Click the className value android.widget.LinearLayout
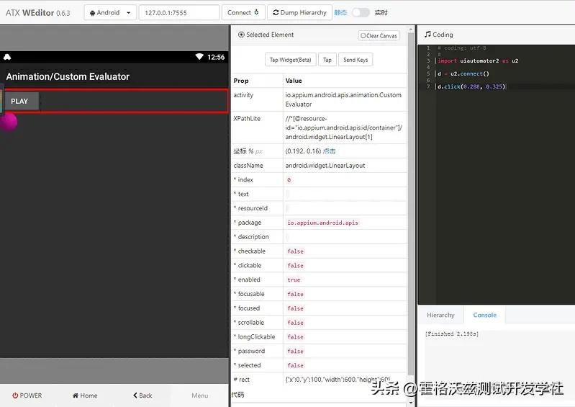 pyautogui.click(x=325, y=165)
